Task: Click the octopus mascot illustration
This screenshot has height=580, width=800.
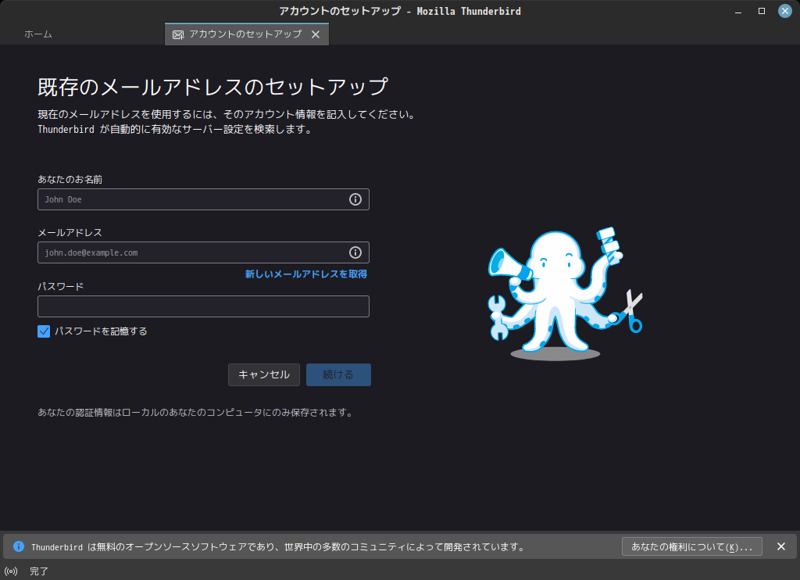Action: [565, 294]
